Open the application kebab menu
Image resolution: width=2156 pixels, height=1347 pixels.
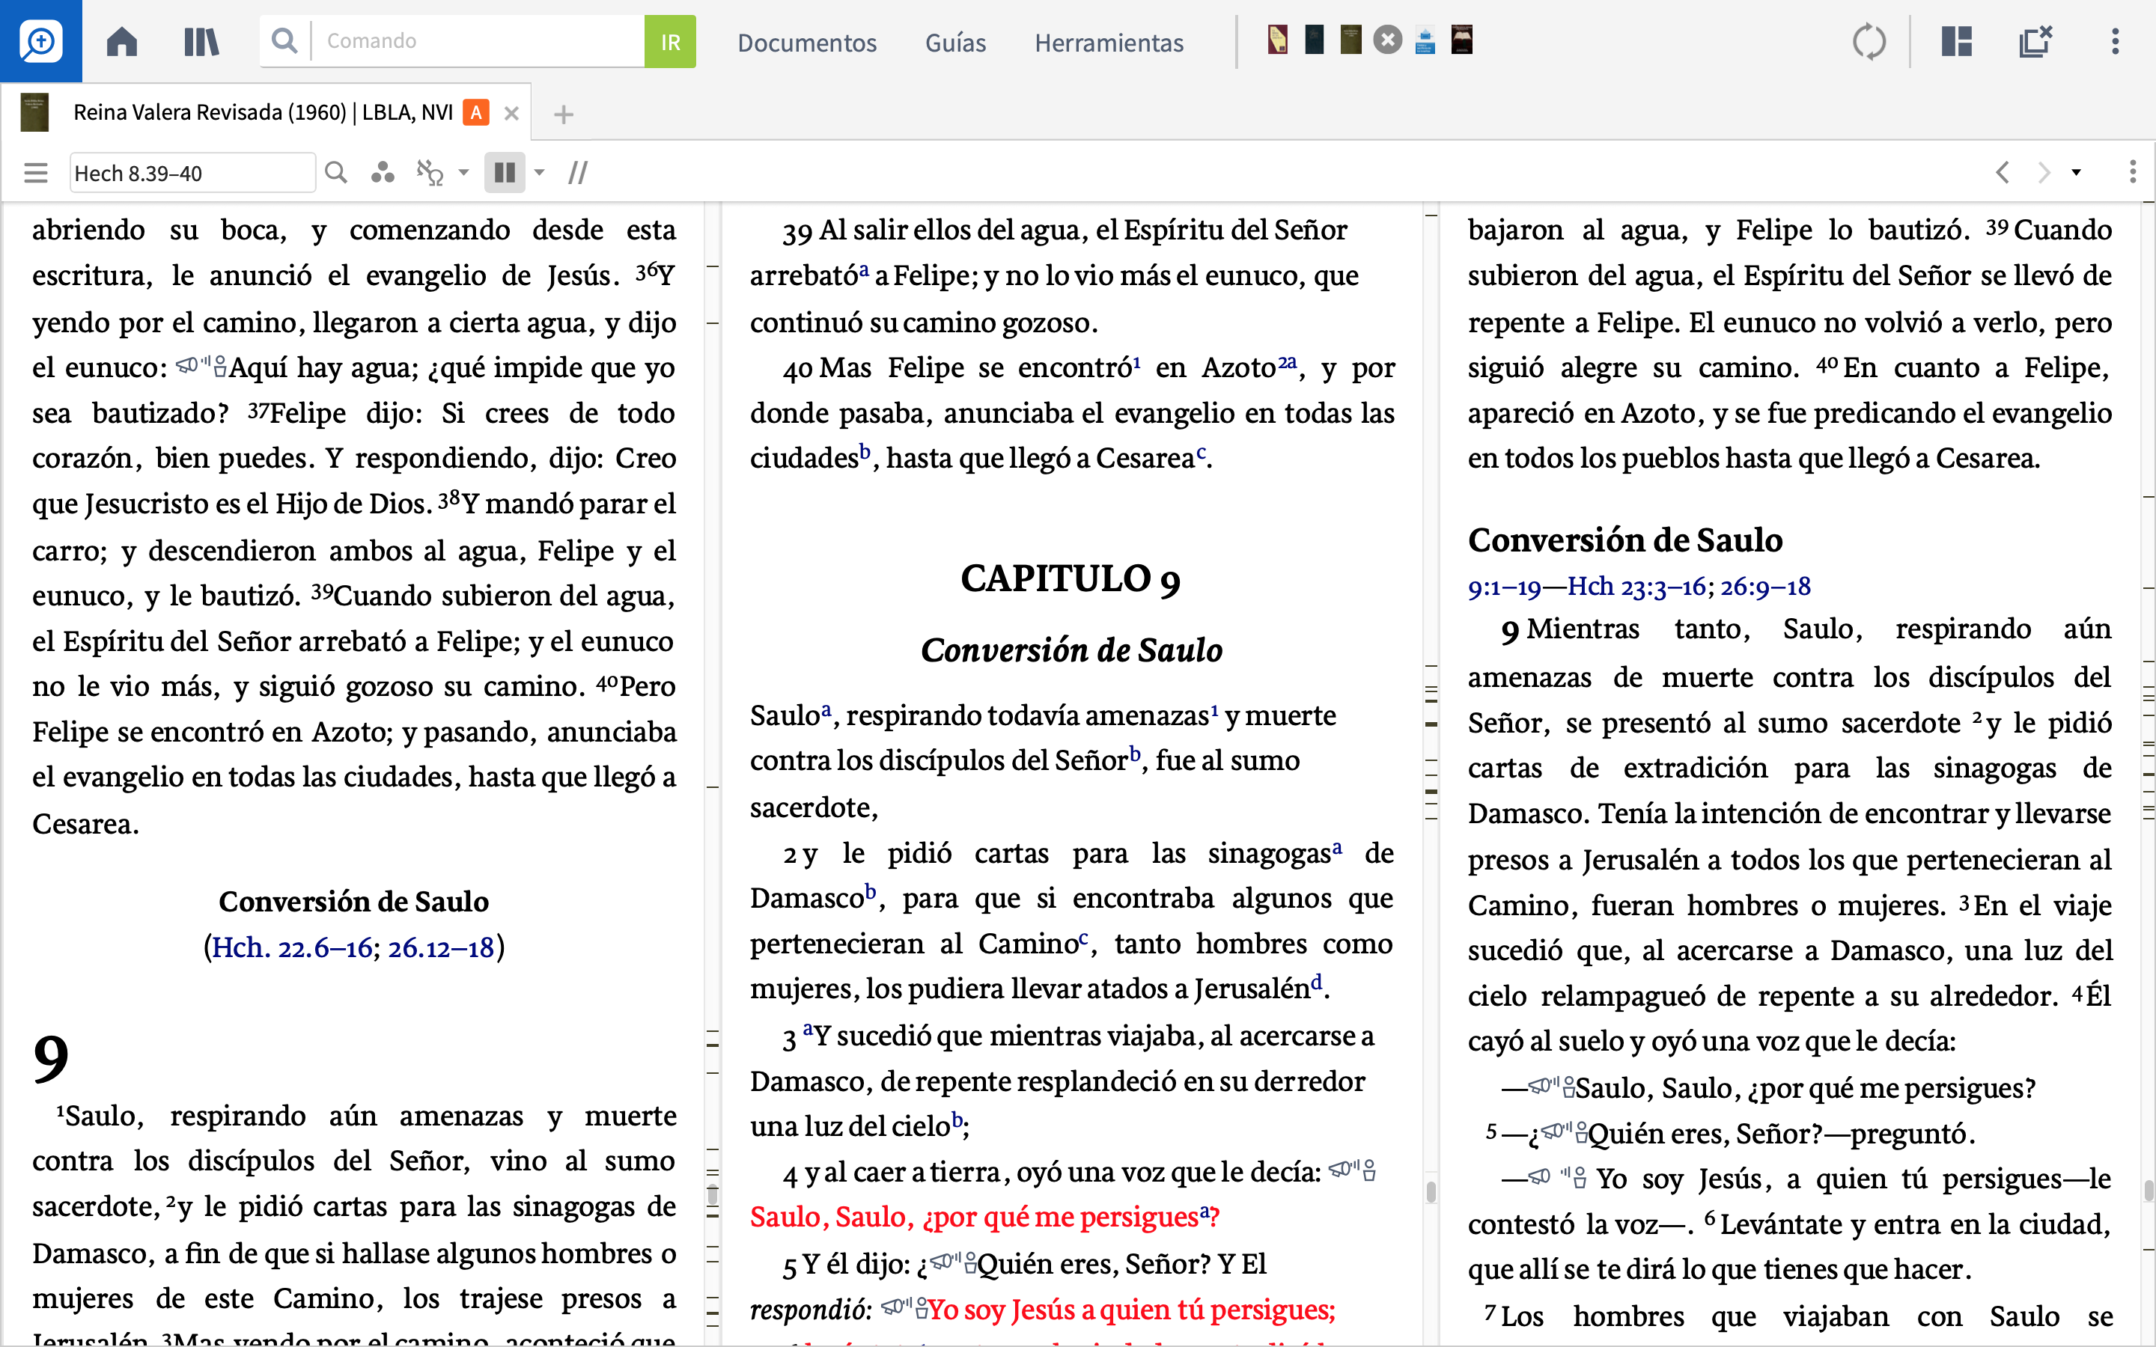(2115, 42)
